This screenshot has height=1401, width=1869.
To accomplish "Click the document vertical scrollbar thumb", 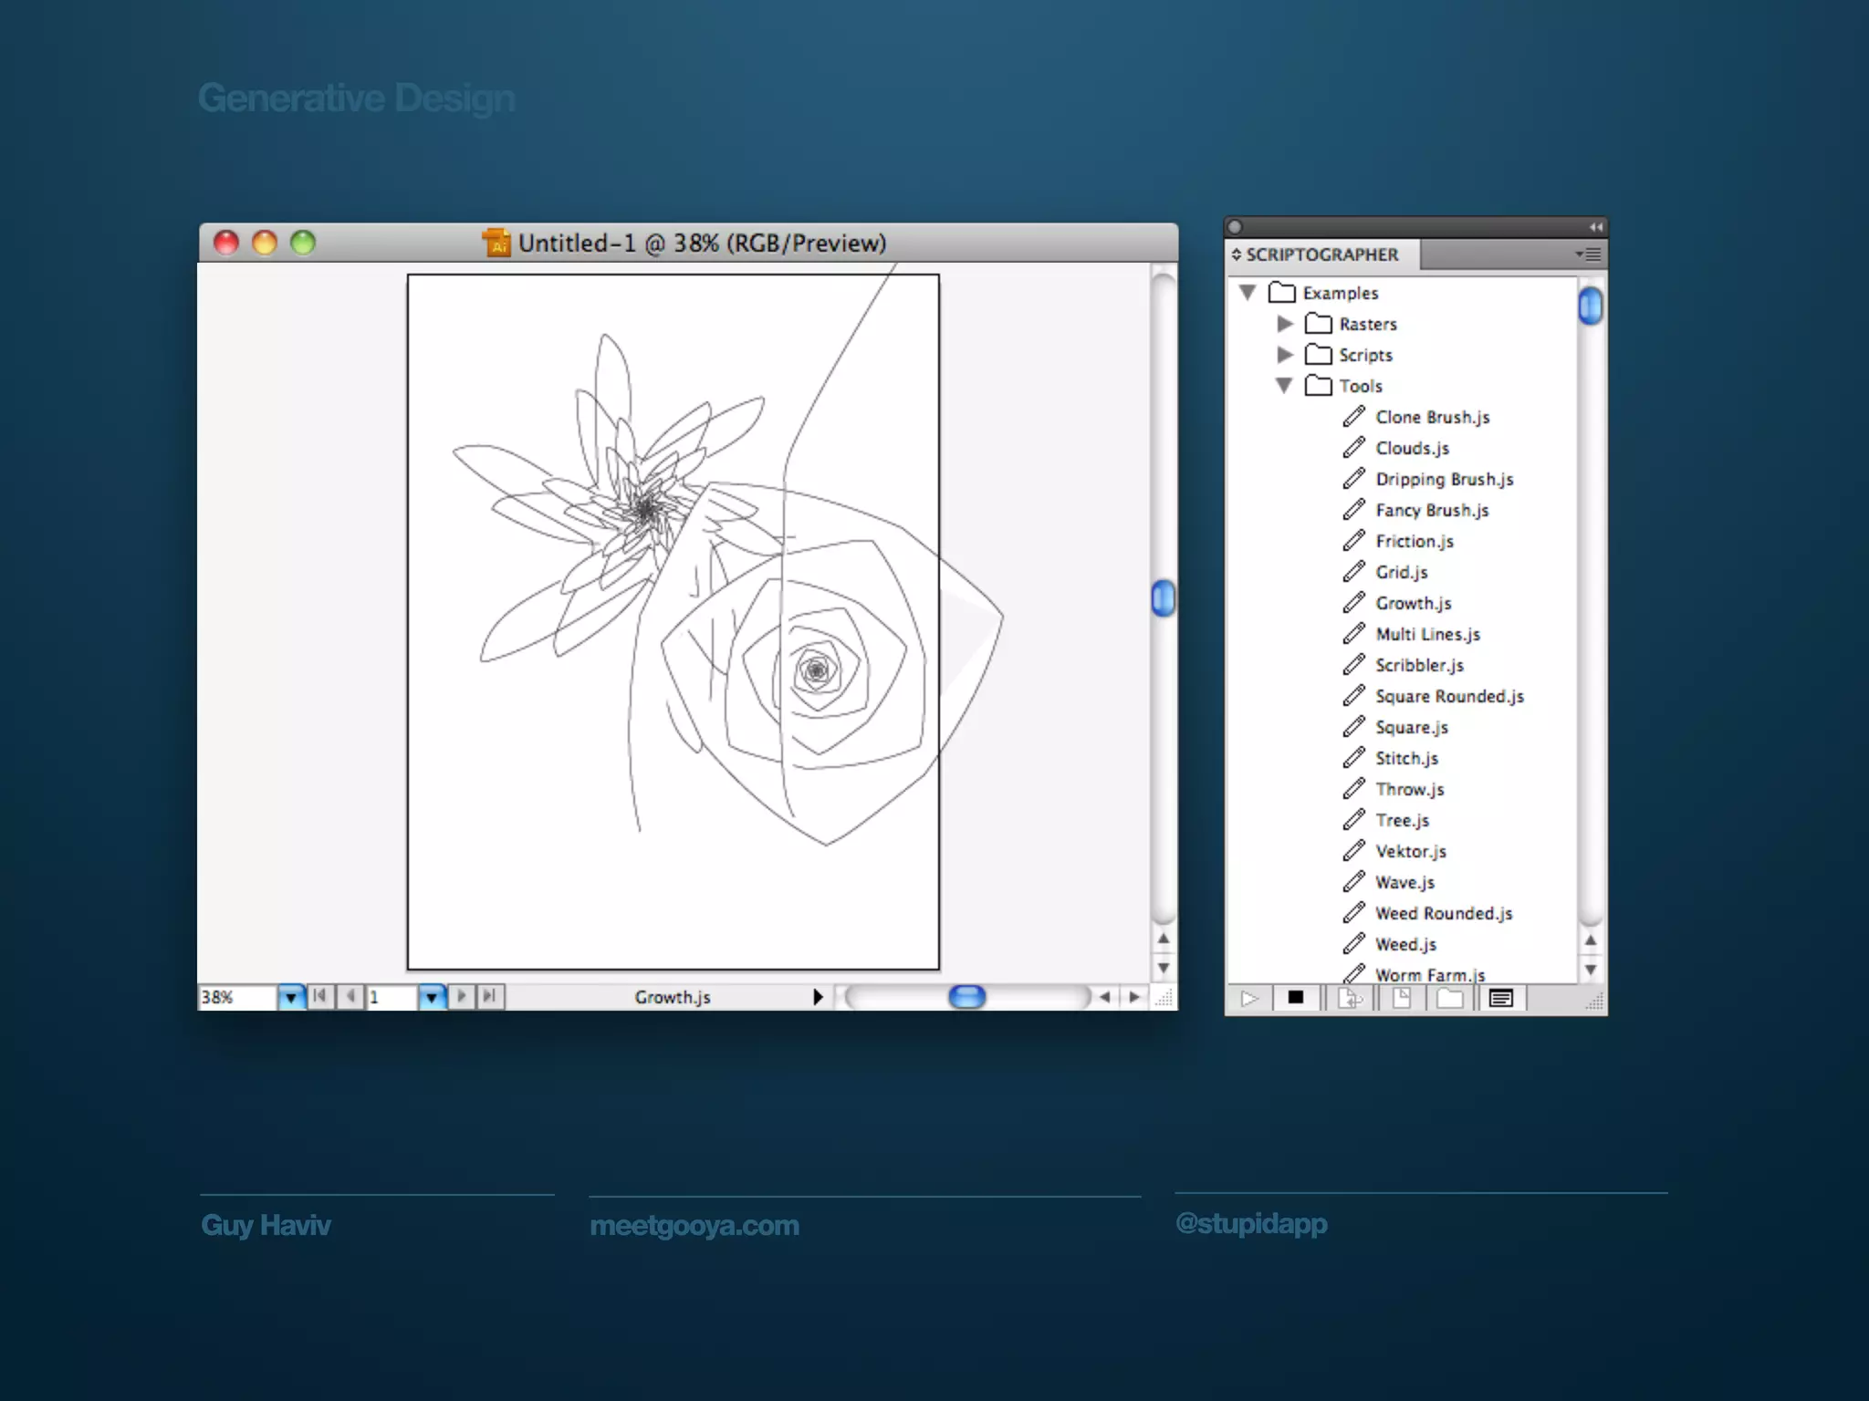I will coord(1164,598).
